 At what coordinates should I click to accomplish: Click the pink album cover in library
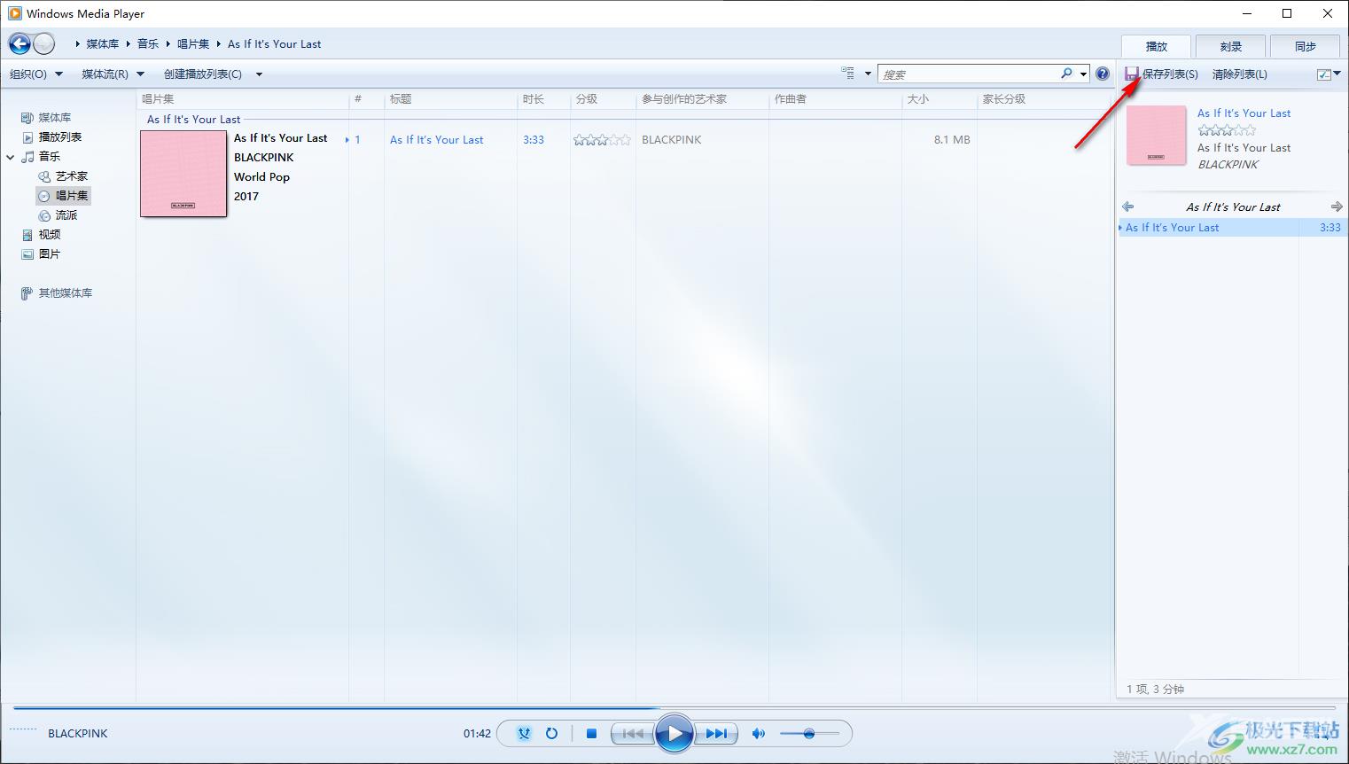coord(183,174)
